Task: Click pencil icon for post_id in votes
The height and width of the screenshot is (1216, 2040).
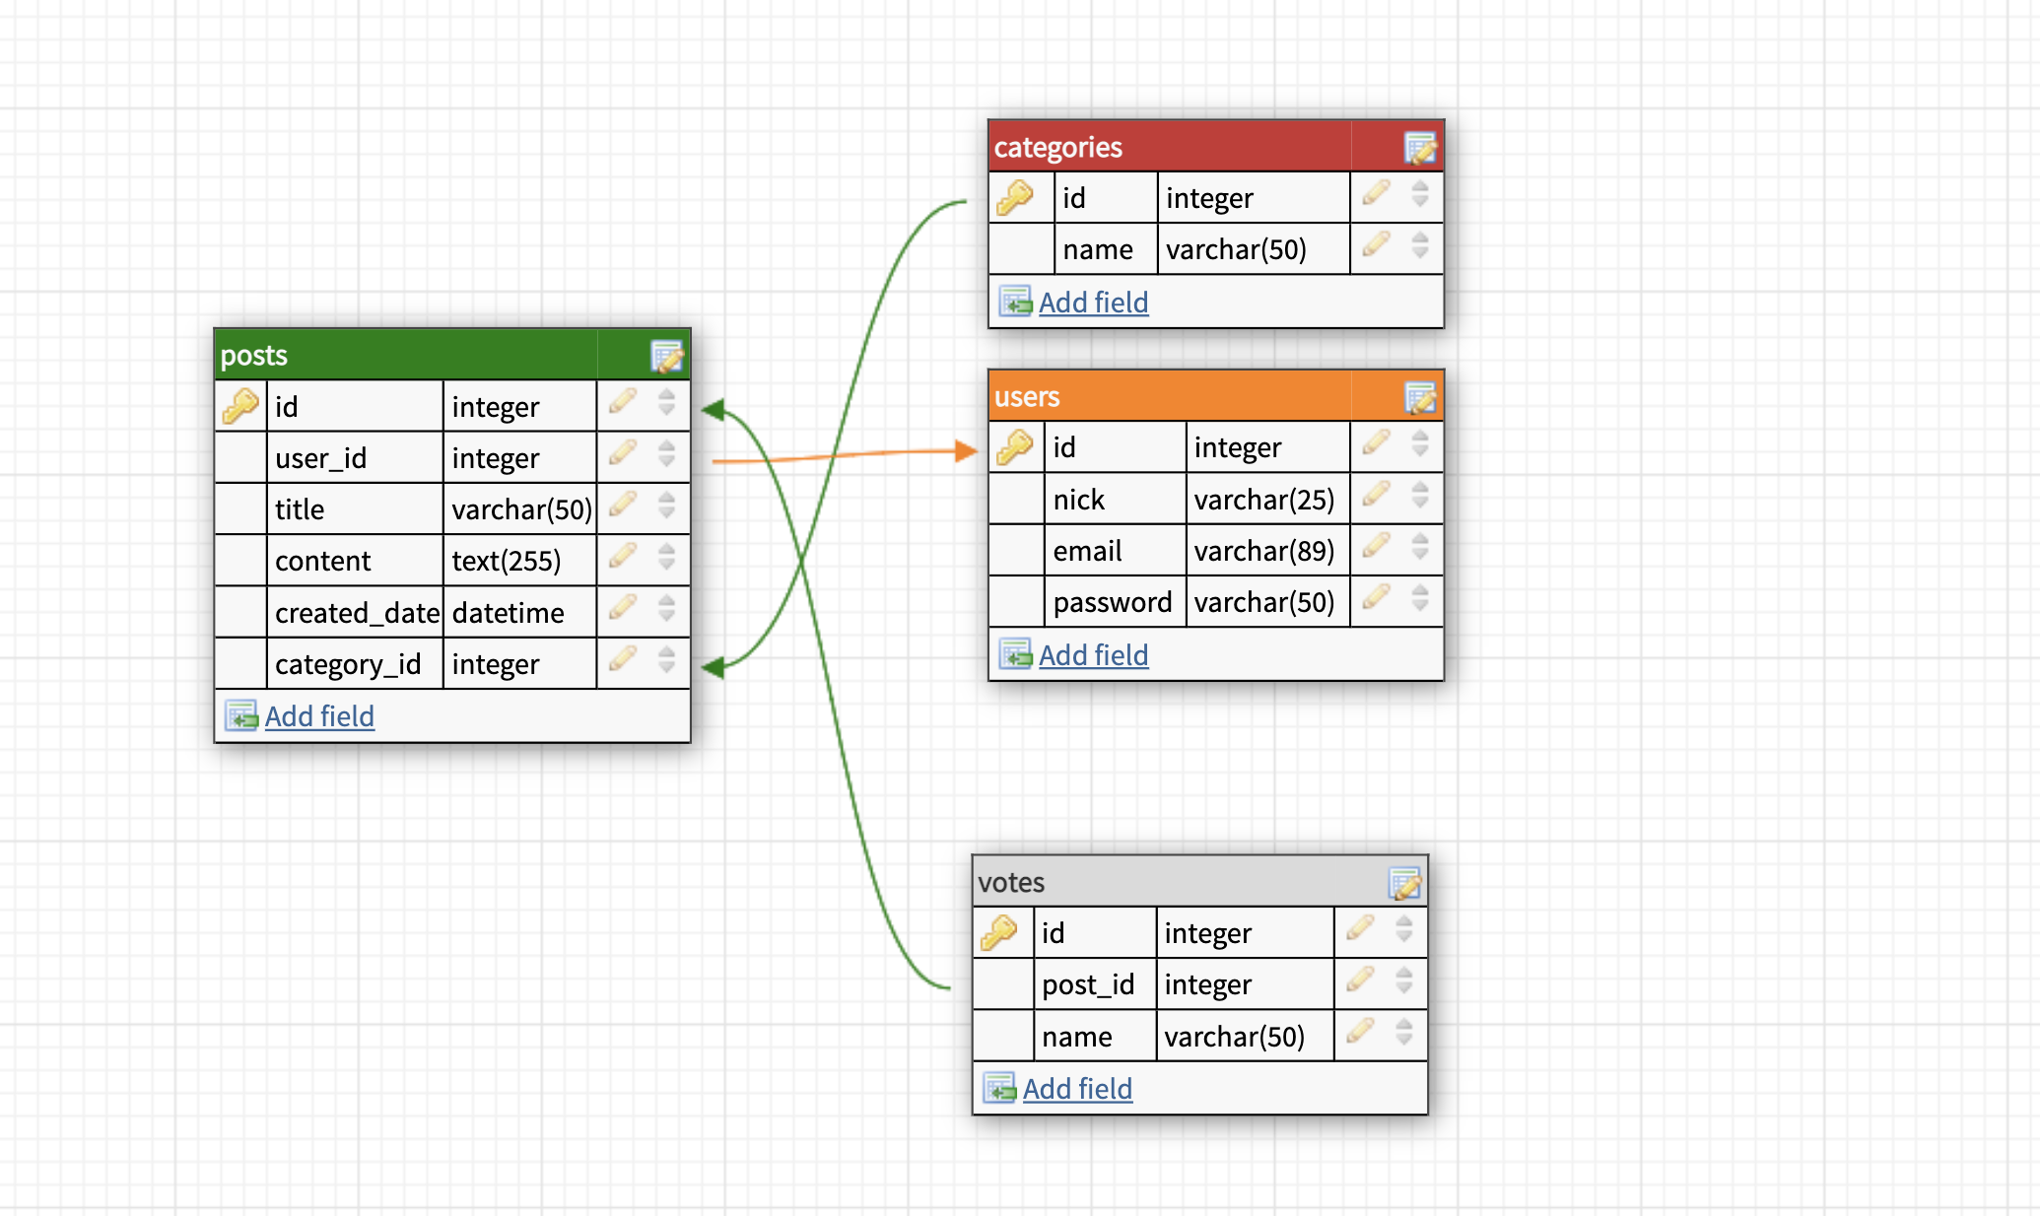Action: [x=1361, y=980]
